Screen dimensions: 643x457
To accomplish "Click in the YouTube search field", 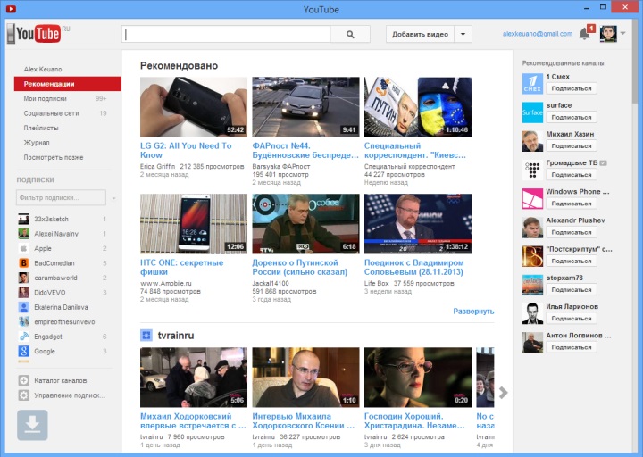I will point(227,34).
